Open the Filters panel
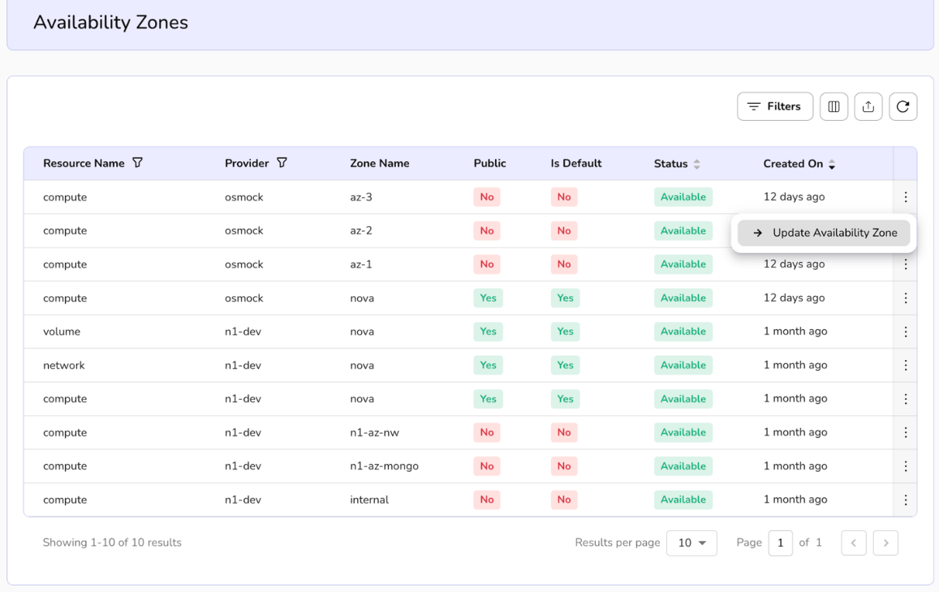Viewport: 939px width, 592px height. pyautogui.click(x=774, y=106)
